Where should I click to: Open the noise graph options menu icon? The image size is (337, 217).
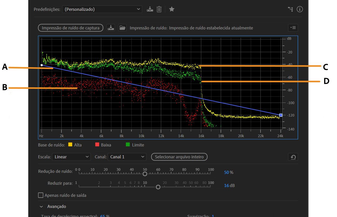tap(293, 28)
